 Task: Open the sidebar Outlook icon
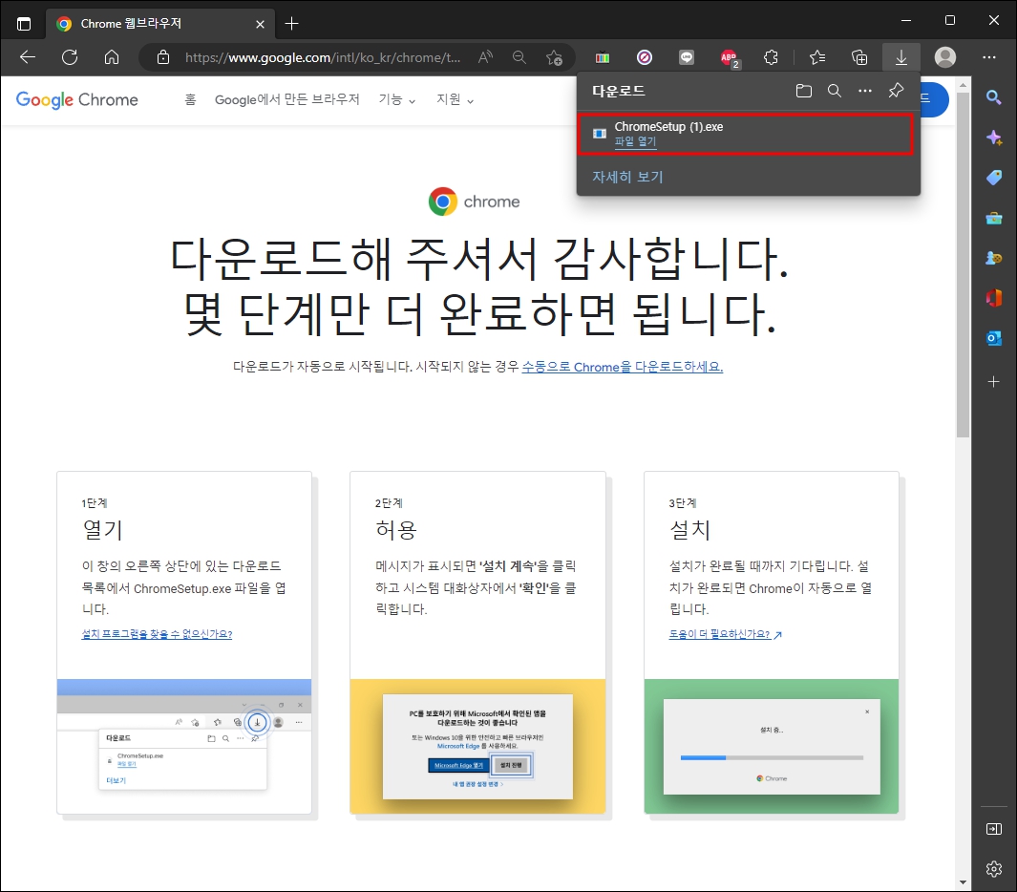pyautogui.click(x=994, y=338)
